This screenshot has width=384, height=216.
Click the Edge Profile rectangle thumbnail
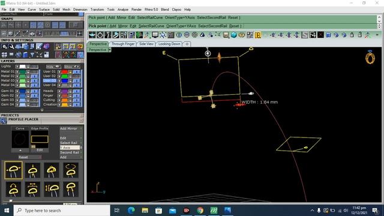pyautogui.click(x=40, y=139)
